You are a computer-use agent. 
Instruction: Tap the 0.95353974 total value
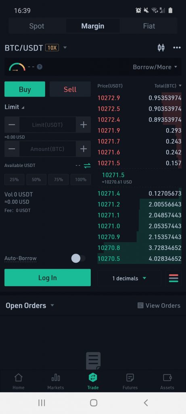(165, 98)
